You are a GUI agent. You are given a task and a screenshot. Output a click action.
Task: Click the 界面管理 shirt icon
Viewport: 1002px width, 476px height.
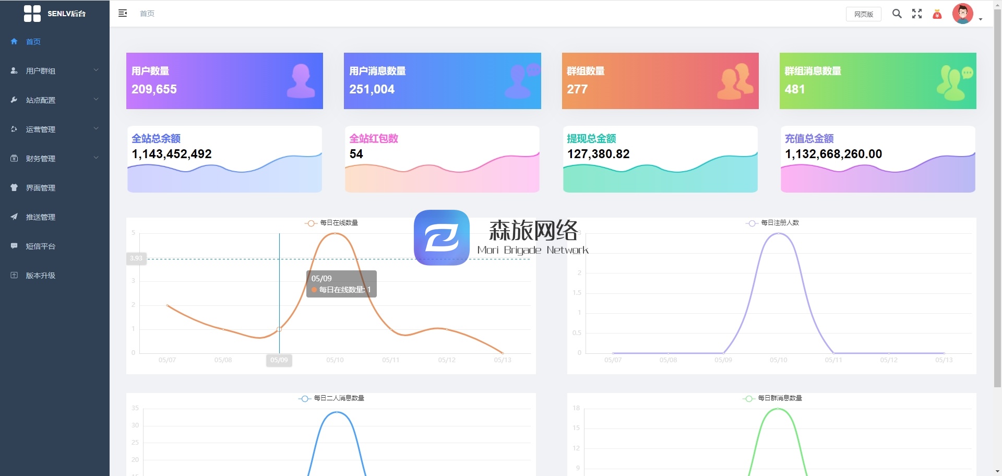(14, 187)
